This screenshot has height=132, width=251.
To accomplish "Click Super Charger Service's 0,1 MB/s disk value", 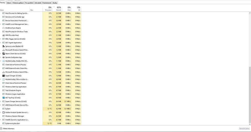I will tap(68, 102).
